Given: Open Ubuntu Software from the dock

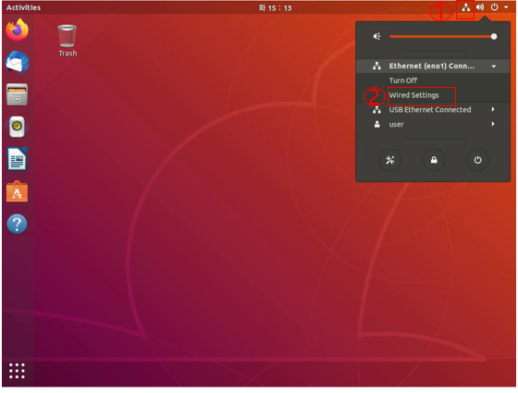Looking at the screenshot, I should (17, 191).
